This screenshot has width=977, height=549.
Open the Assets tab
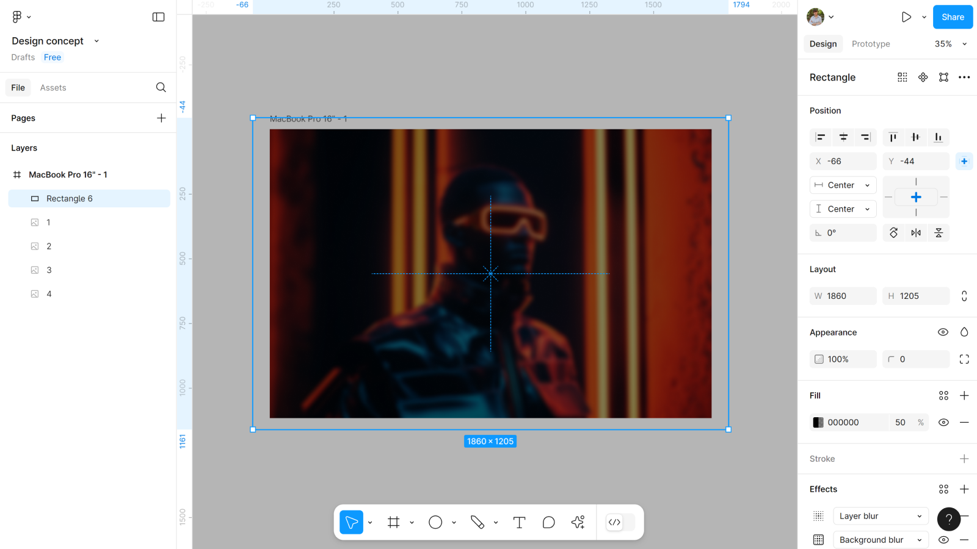[x=53, y=88]
